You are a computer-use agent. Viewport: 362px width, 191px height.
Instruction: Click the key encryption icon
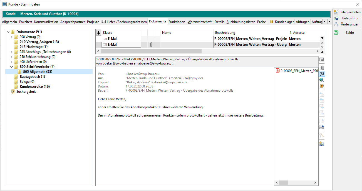(x=322, y=136)
